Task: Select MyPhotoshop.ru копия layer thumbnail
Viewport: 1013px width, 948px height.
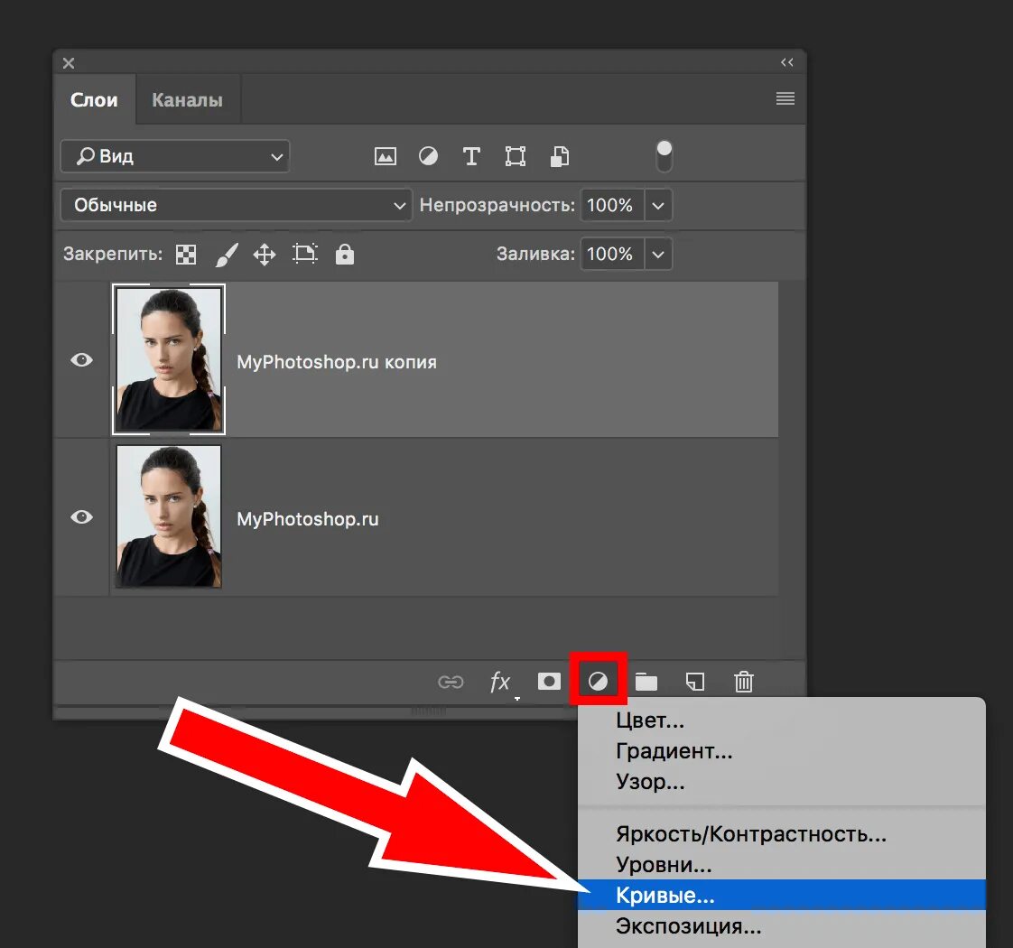Action: pyautogui.click(x=169, y=359)
